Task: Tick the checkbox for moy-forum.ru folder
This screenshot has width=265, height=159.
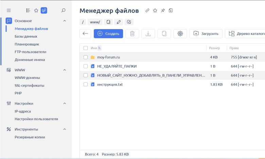Action: [x=86, y=57]
